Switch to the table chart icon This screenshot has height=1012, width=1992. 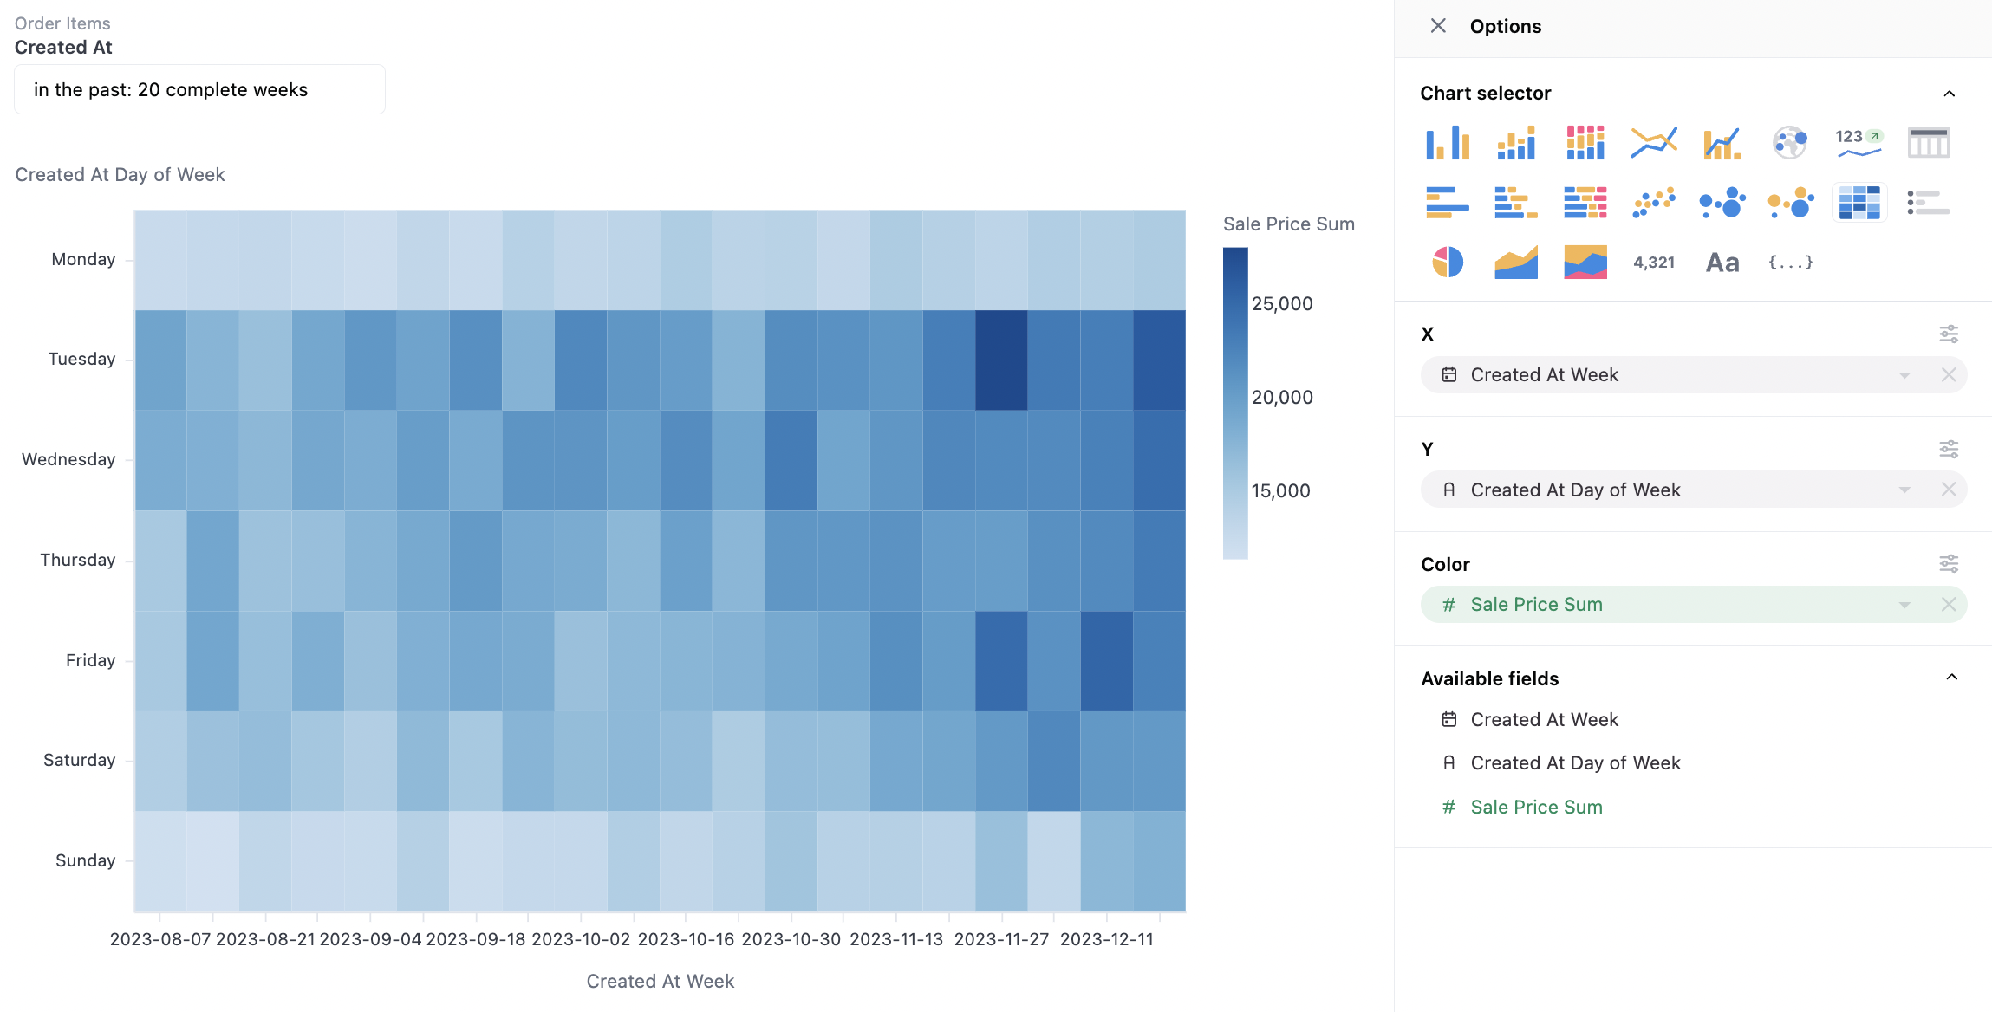coord(1928,142)
